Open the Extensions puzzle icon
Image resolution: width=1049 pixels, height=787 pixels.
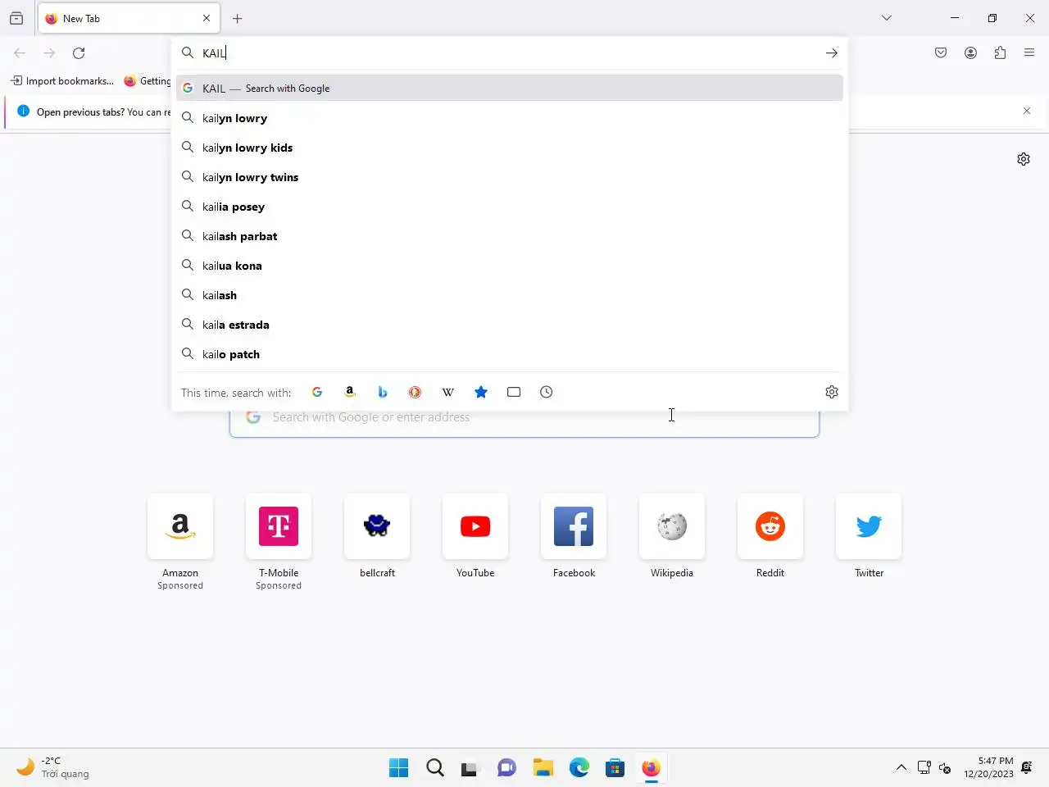(1000, 53)
